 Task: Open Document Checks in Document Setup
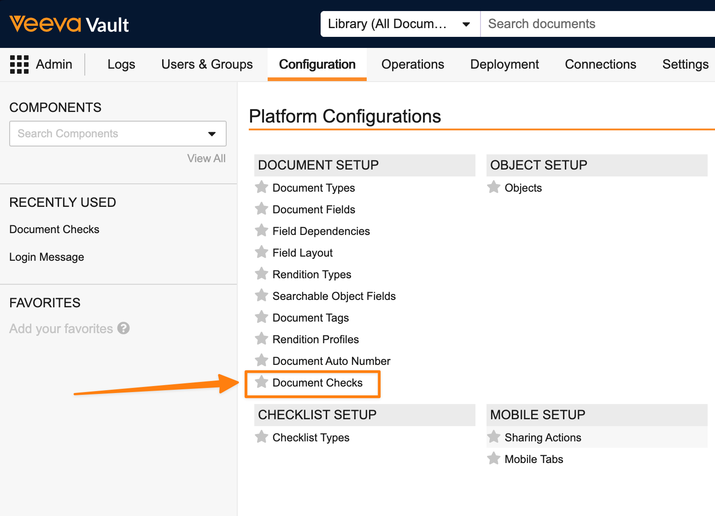(x=317, y=383)
